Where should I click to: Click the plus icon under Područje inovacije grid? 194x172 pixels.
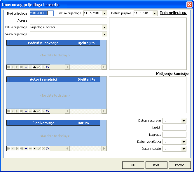click(x=26, y=67)
